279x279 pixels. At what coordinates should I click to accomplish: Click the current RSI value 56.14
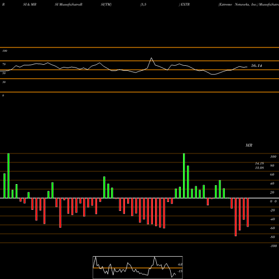point(257,66)
